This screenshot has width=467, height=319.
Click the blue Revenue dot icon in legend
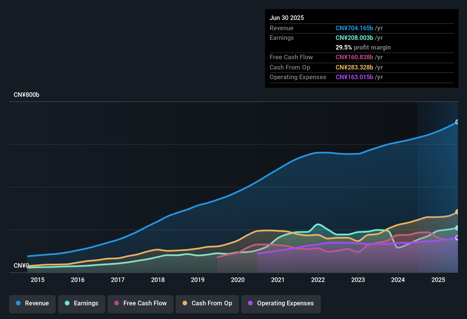point(18,303)
